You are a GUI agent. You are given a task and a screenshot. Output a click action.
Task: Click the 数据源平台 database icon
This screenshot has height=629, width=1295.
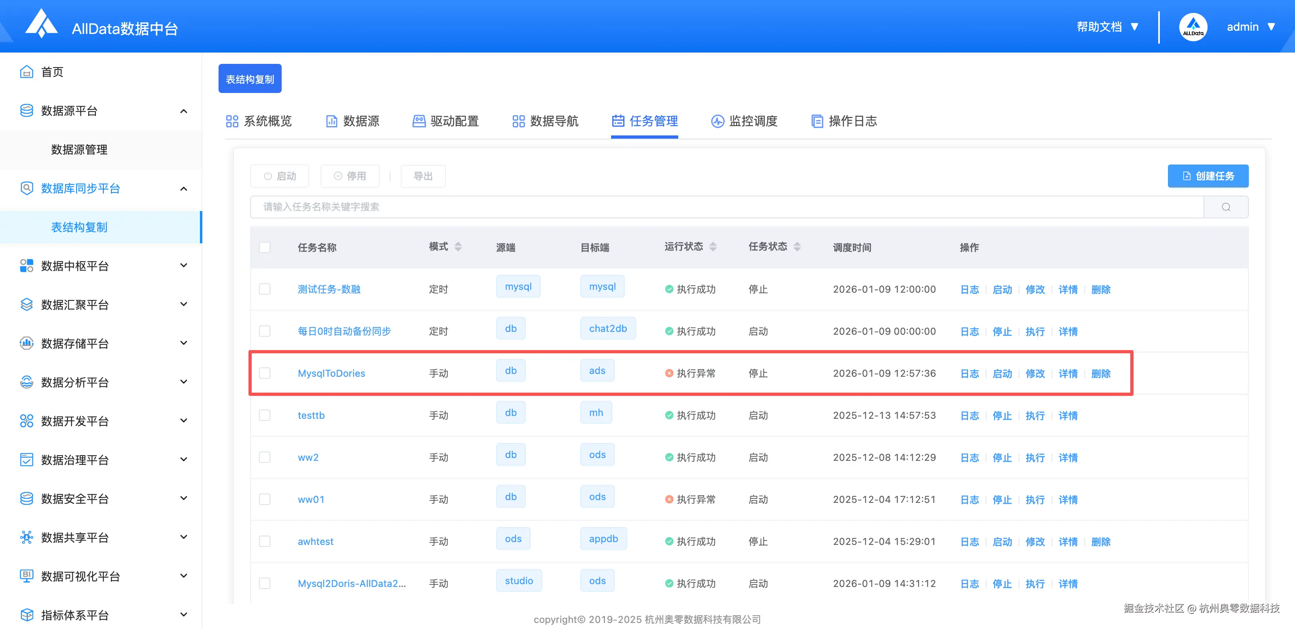(27, 110)
